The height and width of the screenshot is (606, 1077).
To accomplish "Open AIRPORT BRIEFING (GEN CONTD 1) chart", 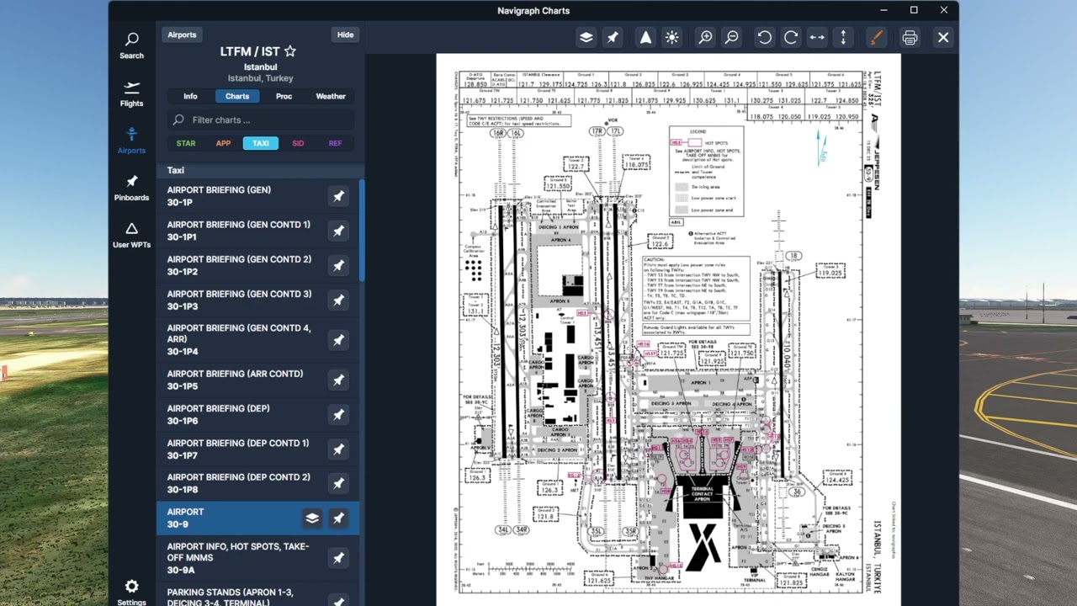I will coord(257,231).
